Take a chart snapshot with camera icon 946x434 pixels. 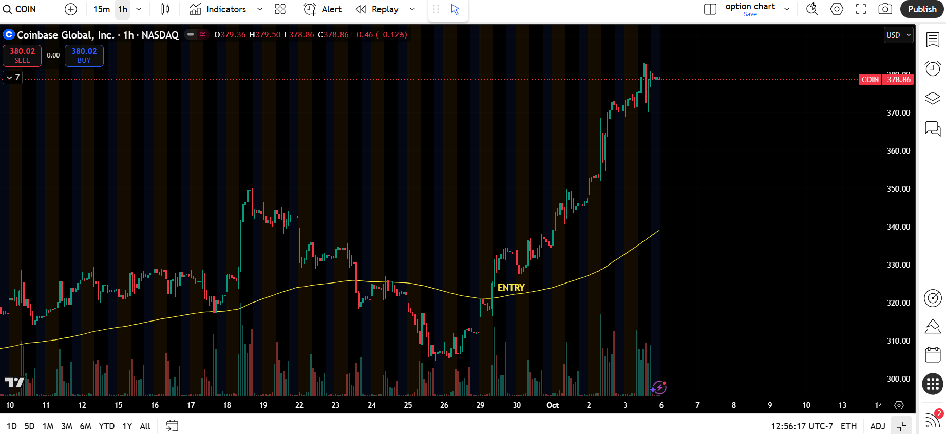885,9
